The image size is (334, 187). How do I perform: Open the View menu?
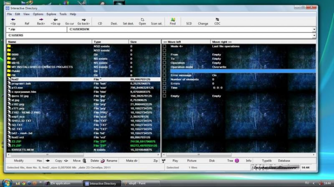pos(26,14)
